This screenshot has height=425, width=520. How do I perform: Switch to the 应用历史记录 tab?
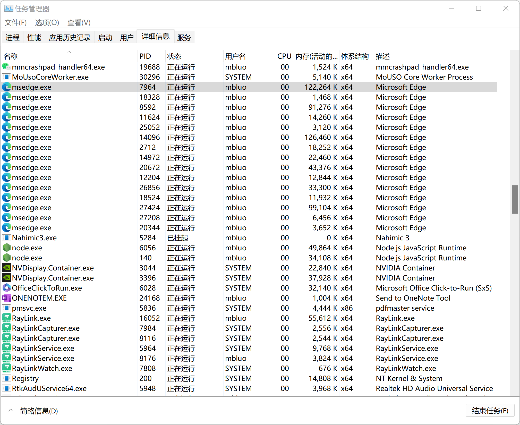point(70,38)
